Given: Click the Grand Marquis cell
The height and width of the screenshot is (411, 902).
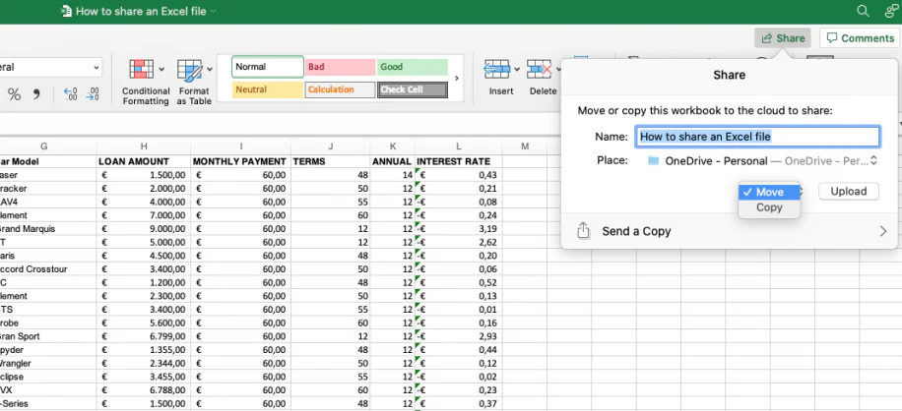Looking at the screenshot, I should tap(47, 228).
